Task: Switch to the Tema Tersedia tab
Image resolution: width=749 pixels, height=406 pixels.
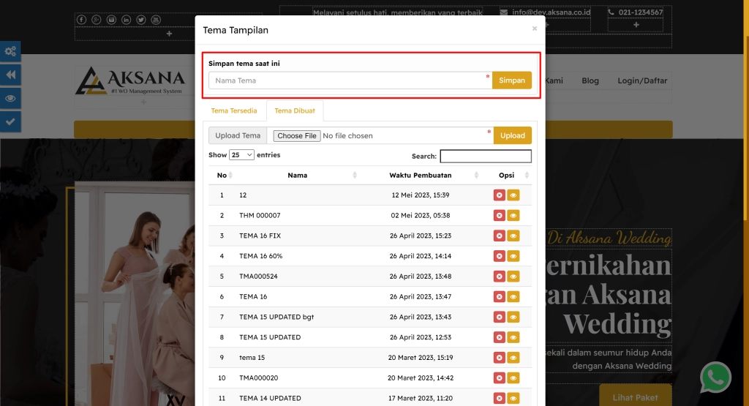Action: pos(234,111)
